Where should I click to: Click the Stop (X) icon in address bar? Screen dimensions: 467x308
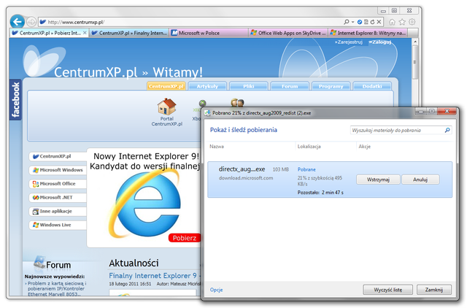click(x=379, y=22)
